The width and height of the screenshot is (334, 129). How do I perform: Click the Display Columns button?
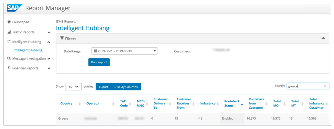coord(126,87)
